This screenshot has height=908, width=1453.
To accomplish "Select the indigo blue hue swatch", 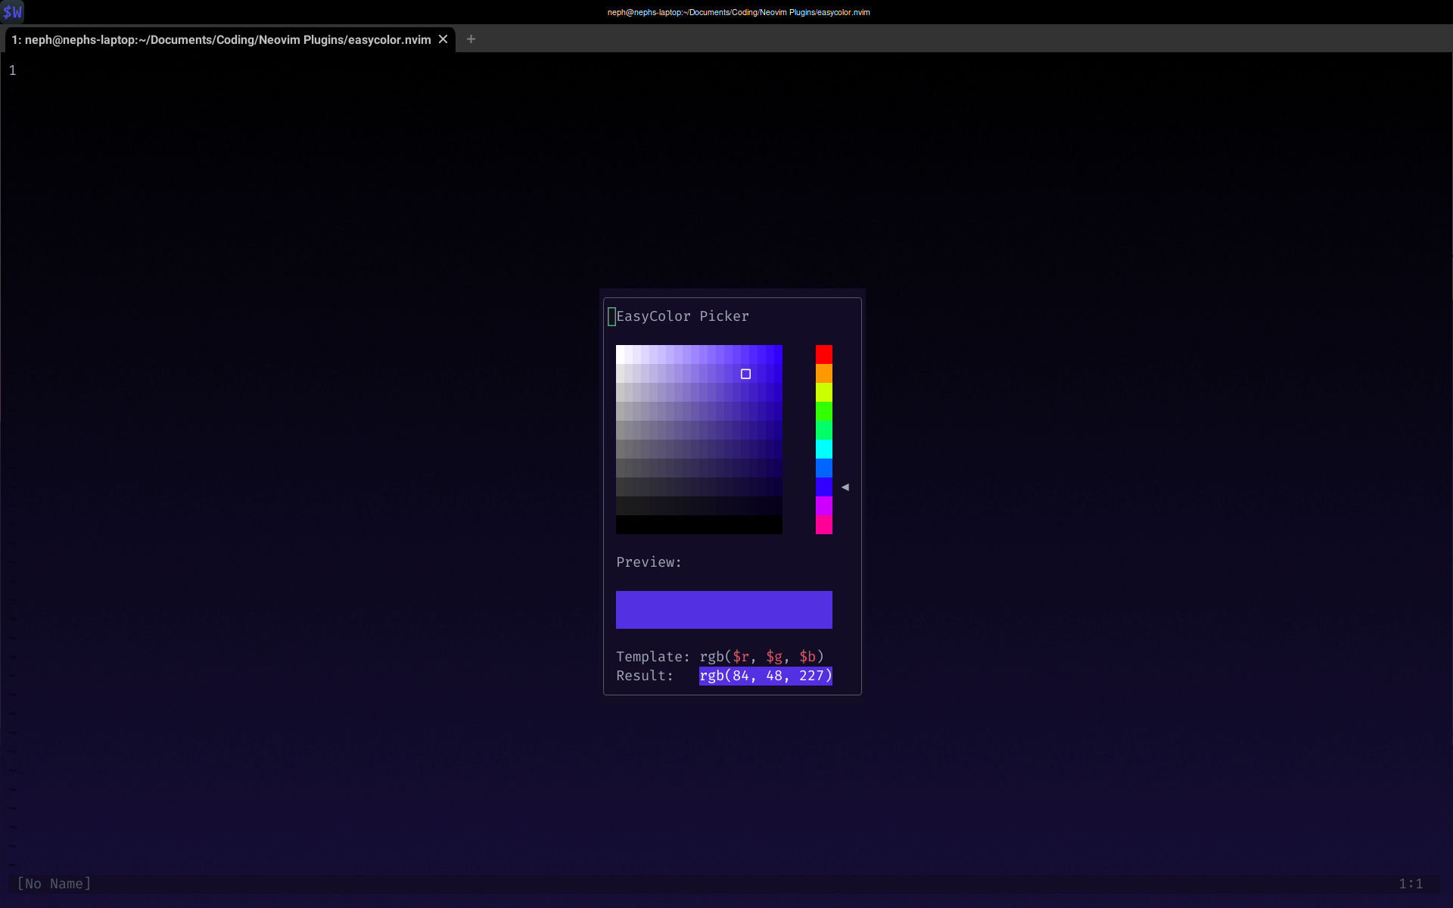I will click(823, 487).
